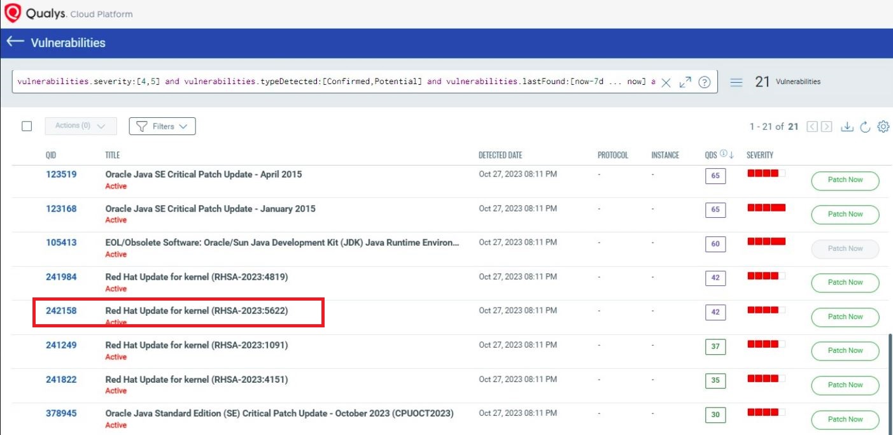The width and height of the screenshot is (893, 435).
Task: Click the QDS info icon
Action: coord(723,155)
